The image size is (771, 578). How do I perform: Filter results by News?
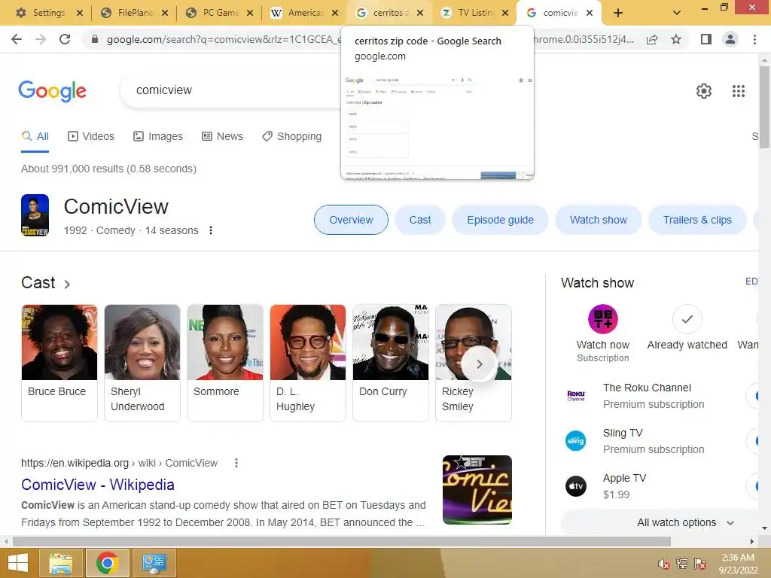222,136
